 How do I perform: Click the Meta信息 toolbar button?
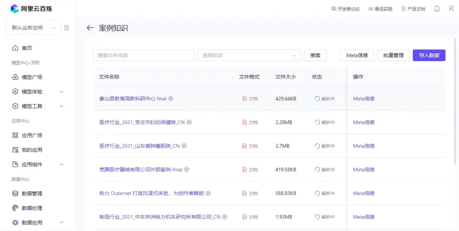coord(357,55)
